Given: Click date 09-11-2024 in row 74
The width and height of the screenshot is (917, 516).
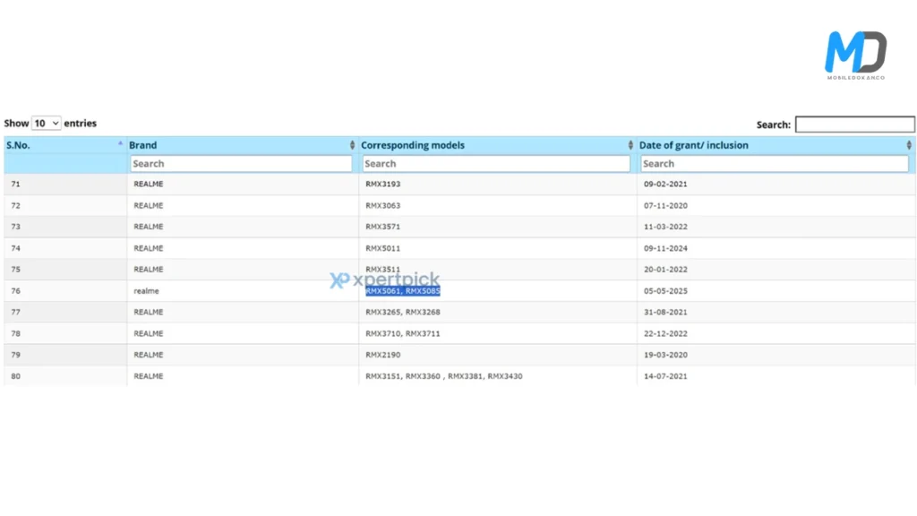Looking at the screenshot, I should point(665,248).
